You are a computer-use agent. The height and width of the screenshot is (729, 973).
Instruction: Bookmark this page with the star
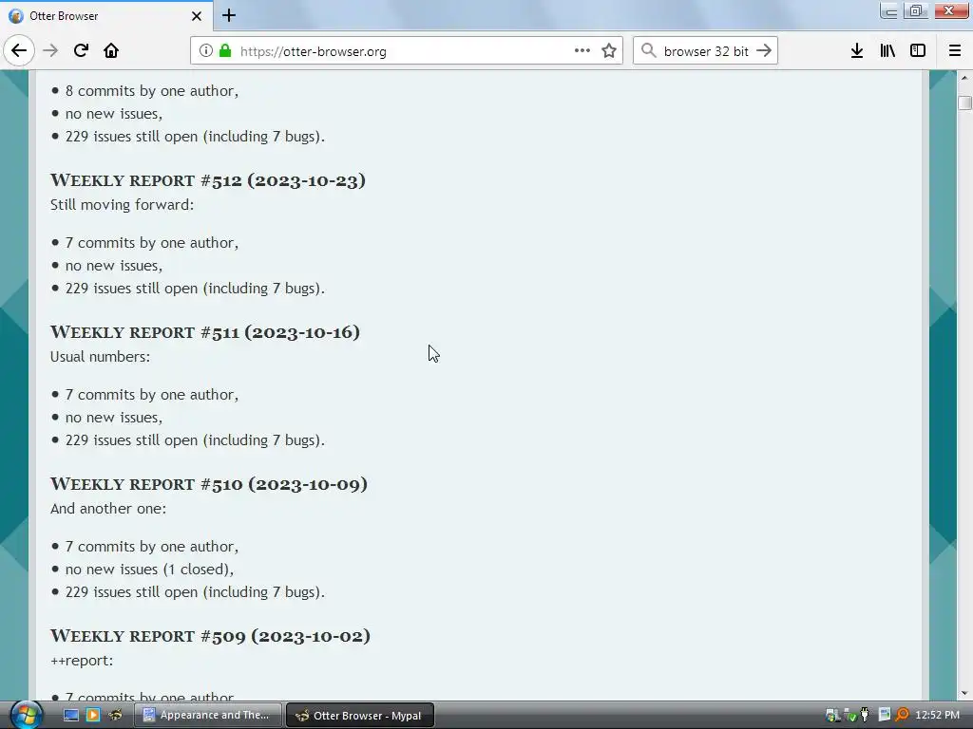pyautogui.click(x=609, y=51)
